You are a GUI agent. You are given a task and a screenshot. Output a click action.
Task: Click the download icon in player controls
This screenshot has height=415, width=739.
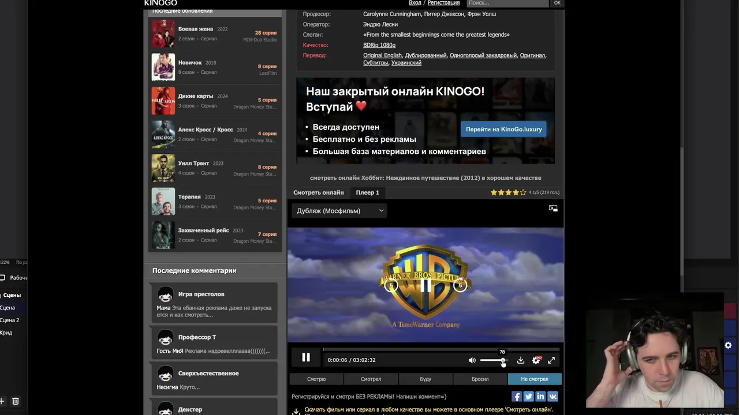coord(520,360)
